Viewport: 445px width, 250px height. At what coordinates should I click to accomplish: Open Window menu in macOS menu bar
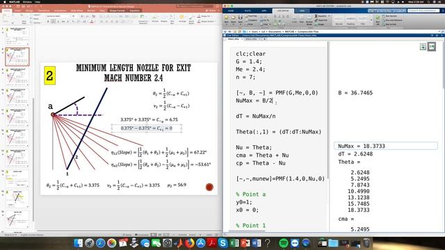tap(27, 1)
